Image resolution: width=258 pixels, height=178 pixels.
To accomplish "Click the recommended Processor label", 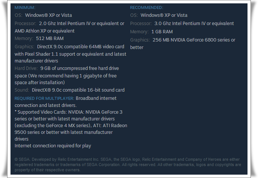I will tap(141, 24).
